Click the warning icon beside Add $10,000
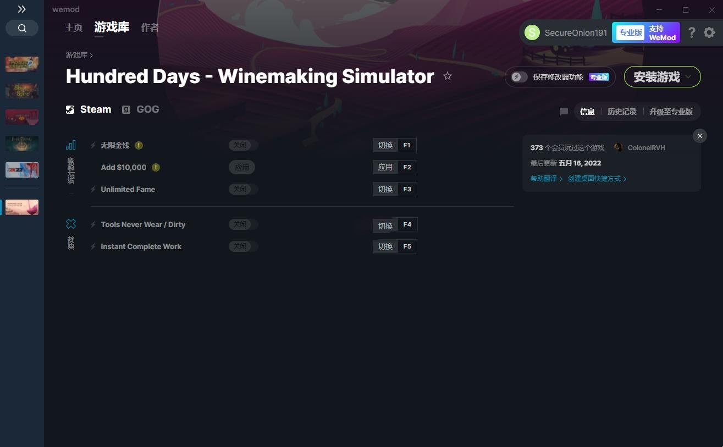 point(156,167)
